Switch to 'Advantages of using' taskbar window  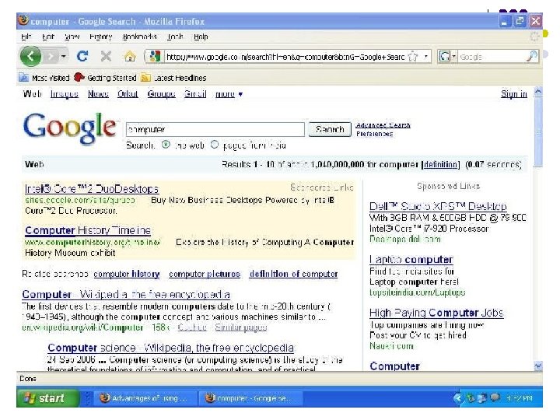145,398
